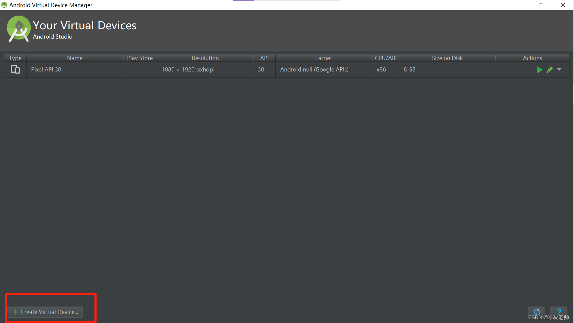Click the Resolution column header
The width and height of the screenshot is (574, 323).
click(x=205, y=58)
